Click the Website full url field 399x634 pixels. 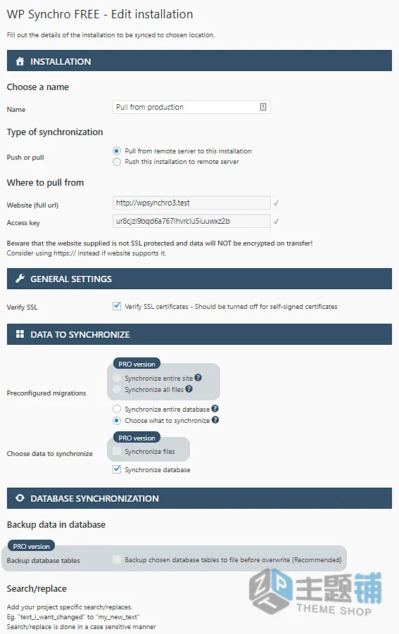[191, 203]
